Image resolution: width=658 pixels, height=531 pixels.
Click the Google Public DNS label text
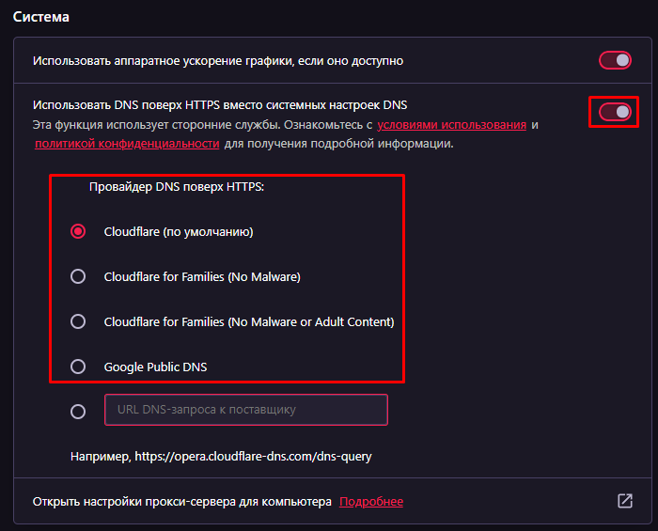point(156,367)
